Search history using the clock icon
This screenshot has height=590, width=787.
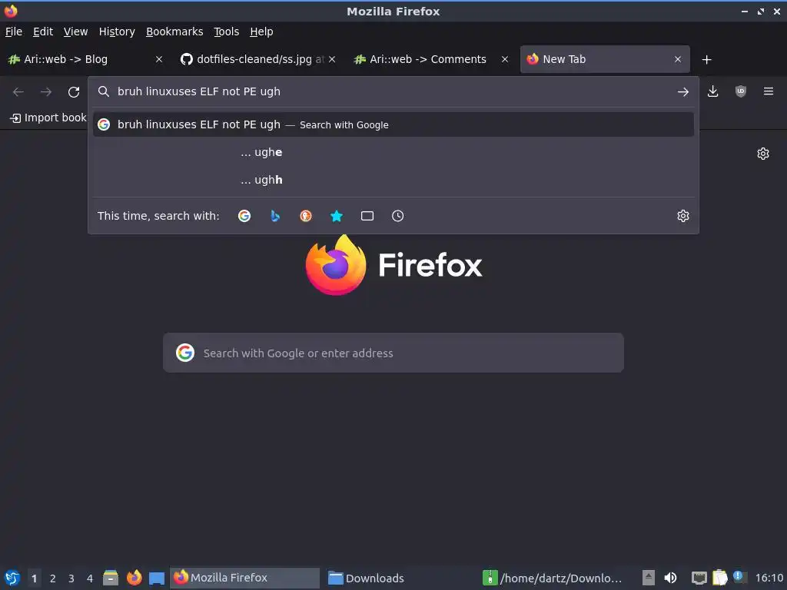point(397,216)
